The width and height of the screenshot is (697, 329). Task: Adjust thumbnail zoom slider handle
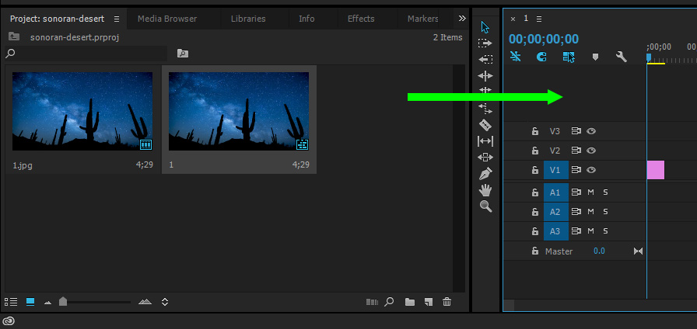click(63, 302)
